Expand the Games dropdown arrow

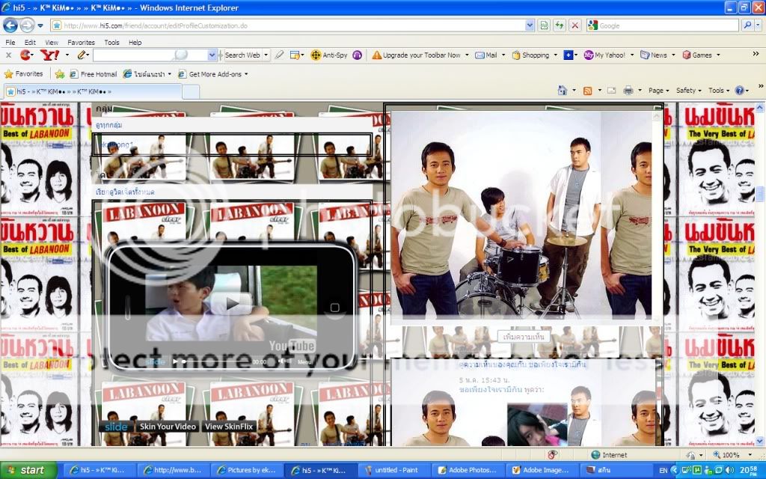click(718, 55)
